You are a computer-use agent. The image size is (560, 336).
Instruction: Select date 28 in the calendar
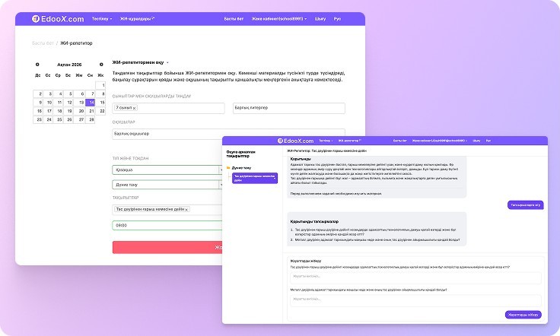click(91, 119)
